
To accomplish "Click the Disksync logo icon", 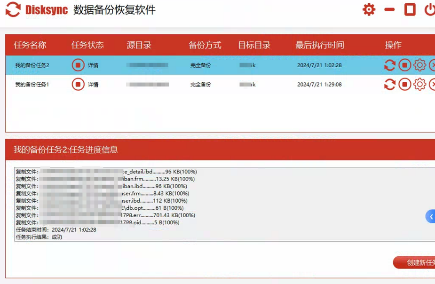I will click(13, 9).
